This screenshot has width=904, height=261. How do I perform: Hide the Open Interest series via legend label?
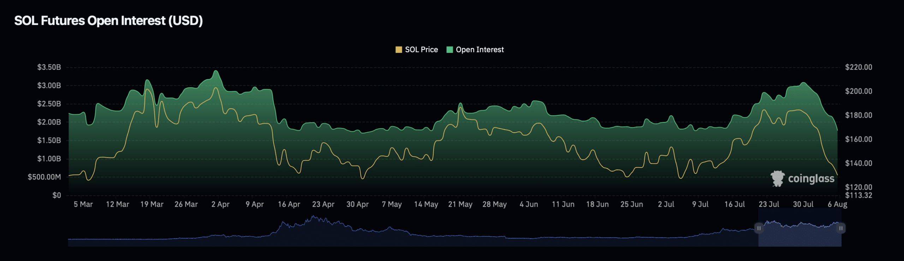480,50
